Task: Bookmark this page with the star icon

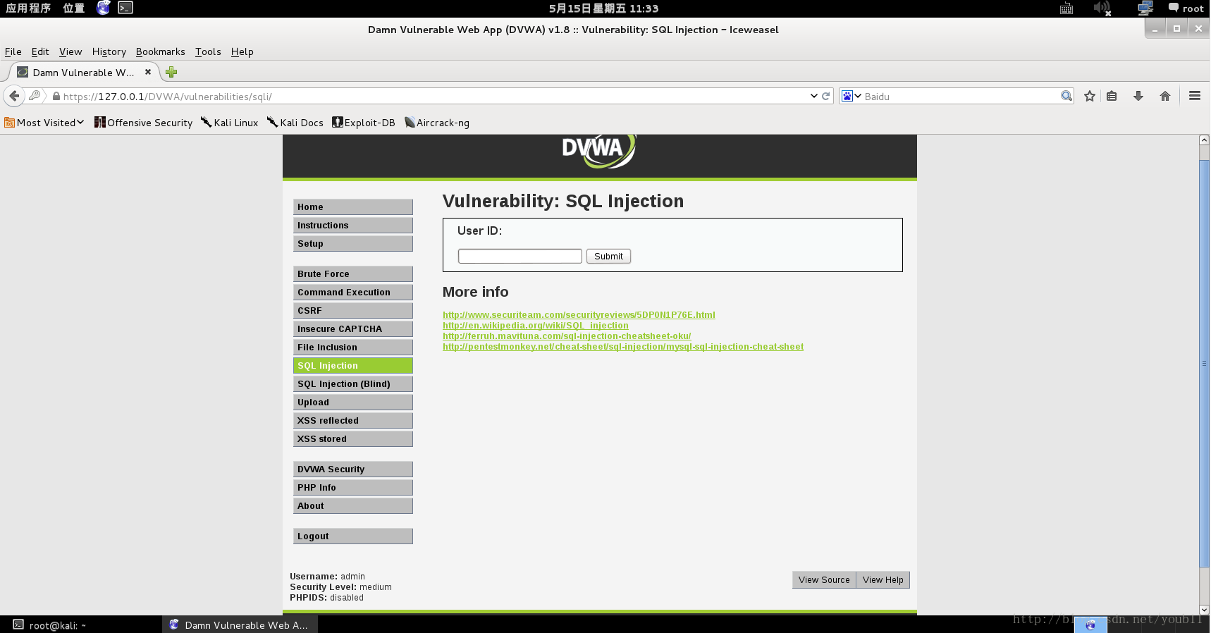Action: (x=1090, y=96)
